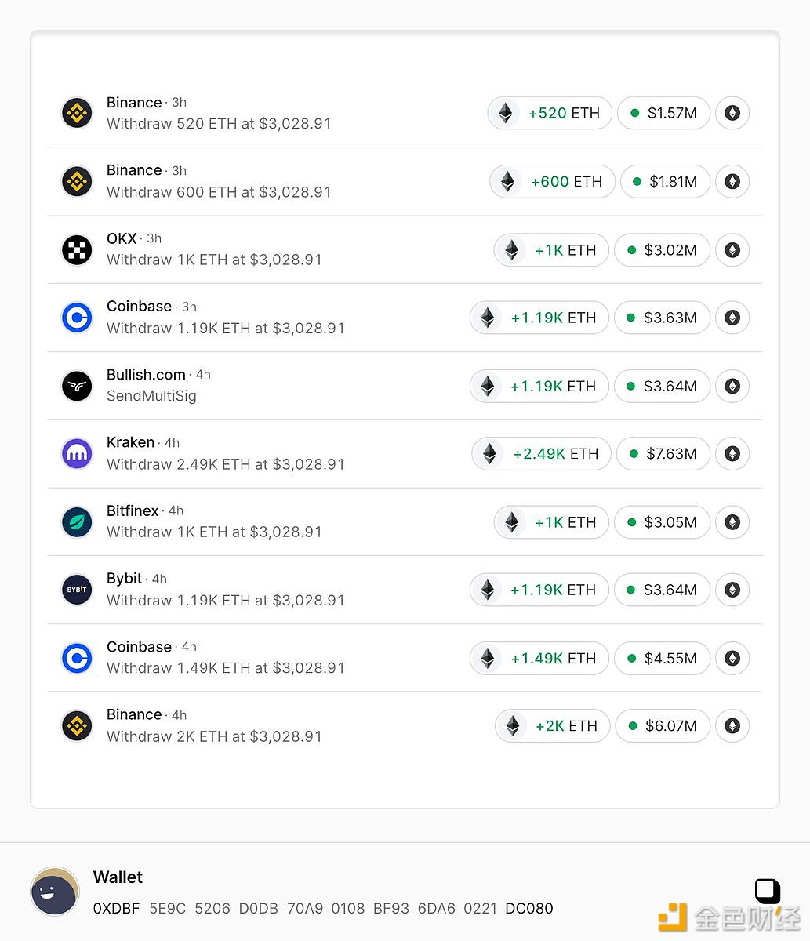810x941 pixels.
Task: Select the +520 ETH amount pill
Action: click(x=550, y=113)
